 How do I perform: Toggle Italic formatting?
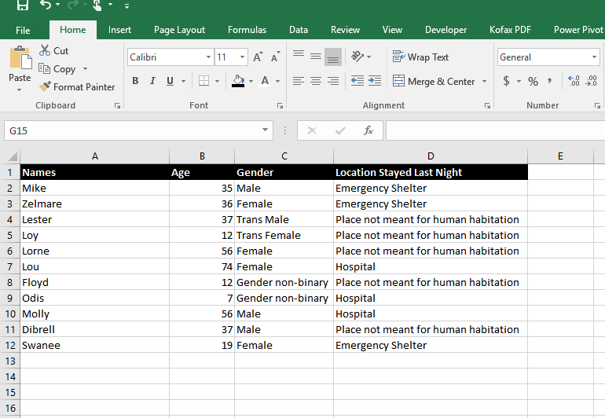coord(152,81)
